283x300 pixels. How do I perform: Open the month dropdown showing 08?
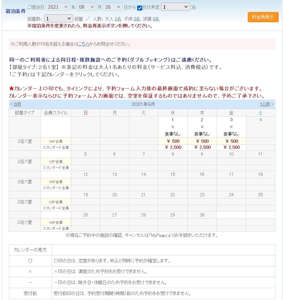[x=86, y=7]
